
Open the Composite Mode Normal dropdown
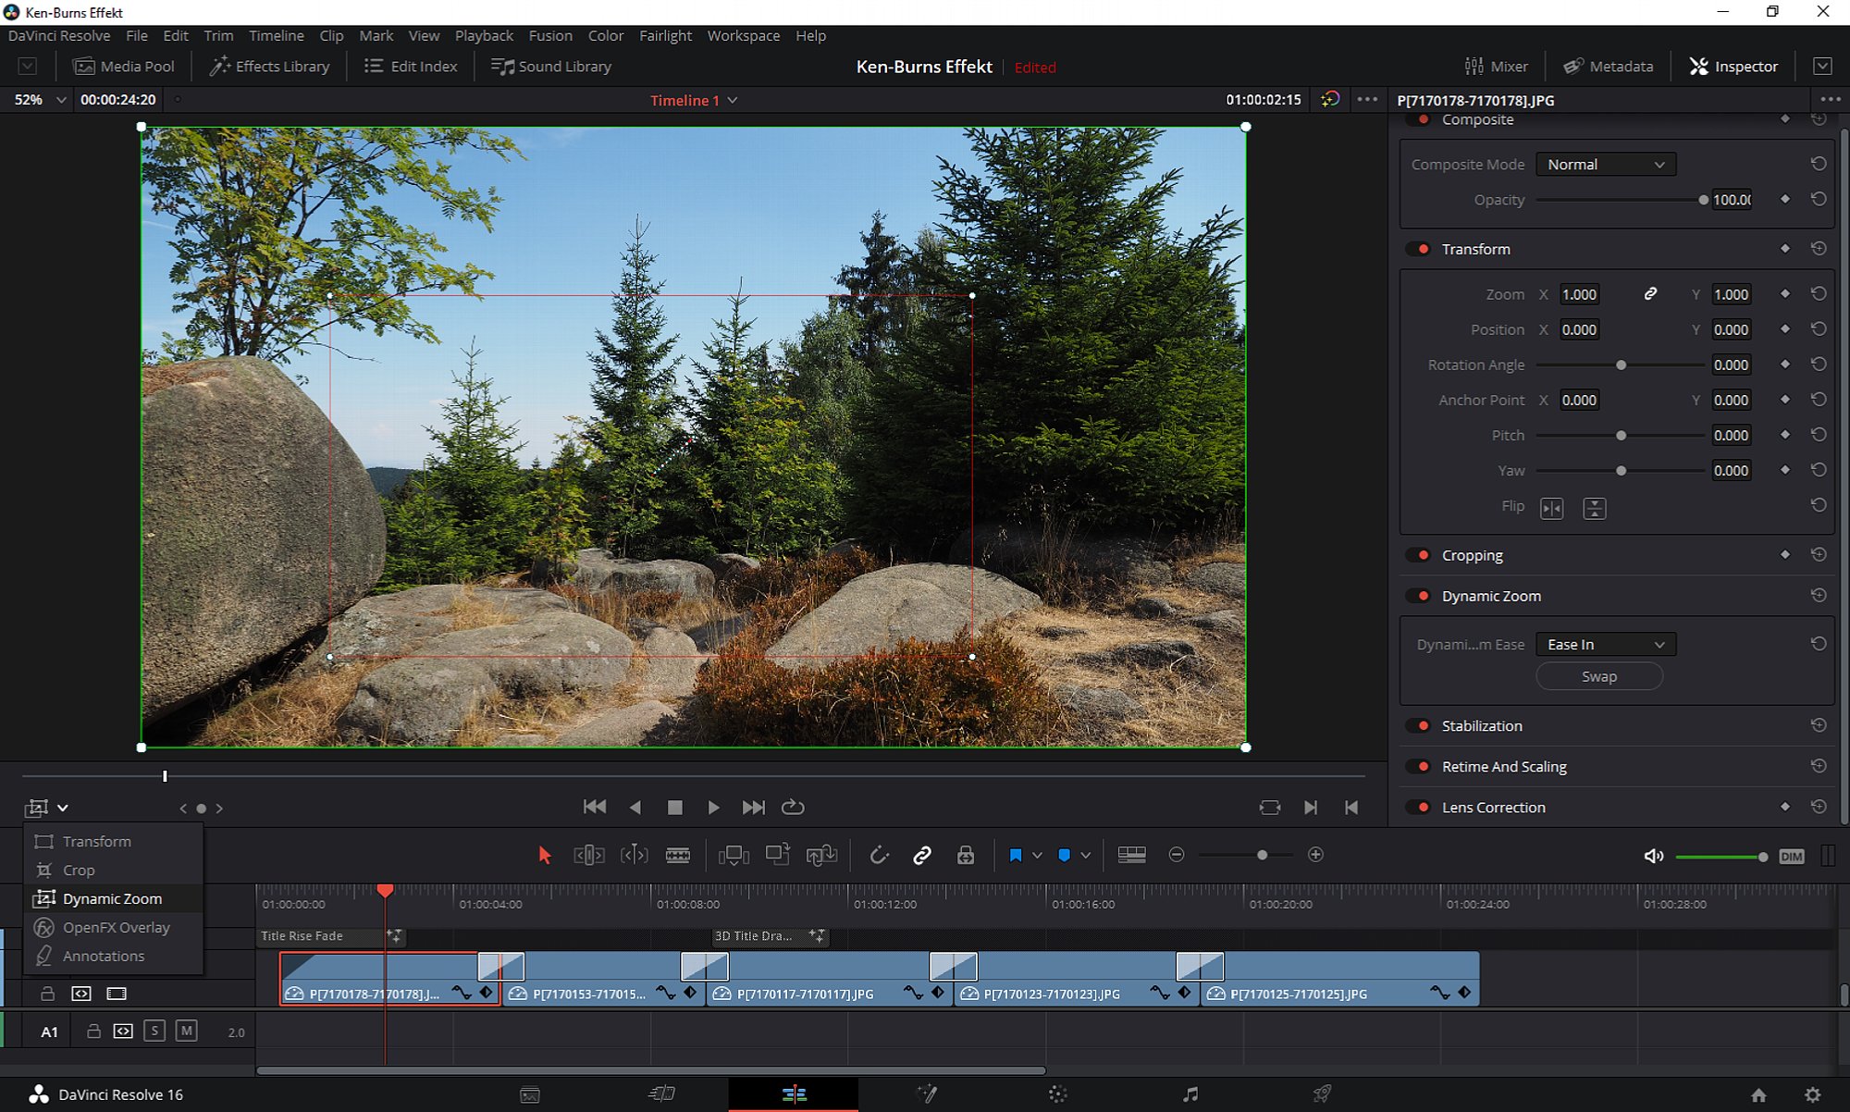click(1605, 165)
